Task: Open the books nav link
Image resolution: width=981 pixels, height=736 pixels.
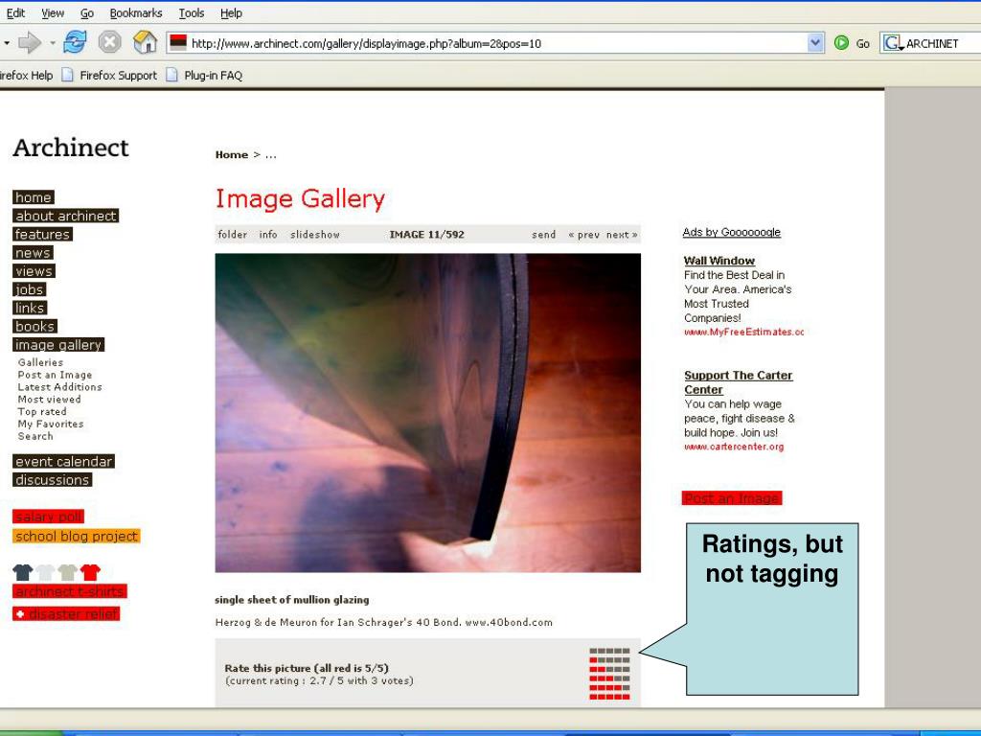Action: click(x=35, y=326)
